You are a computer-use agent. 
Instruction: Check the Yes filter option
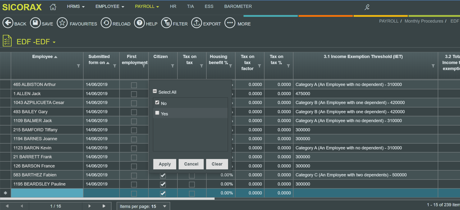(x=158, y=114)
